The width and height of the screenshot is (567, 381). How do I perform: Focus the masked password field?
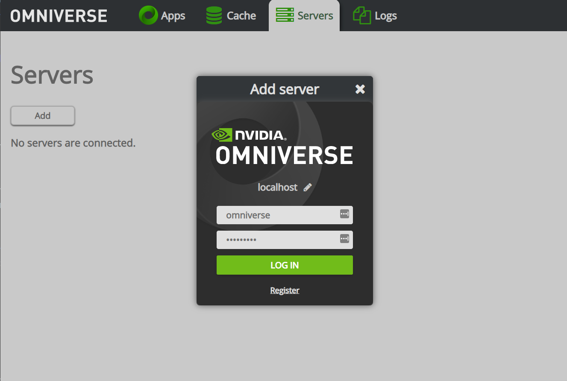(285, 240)
